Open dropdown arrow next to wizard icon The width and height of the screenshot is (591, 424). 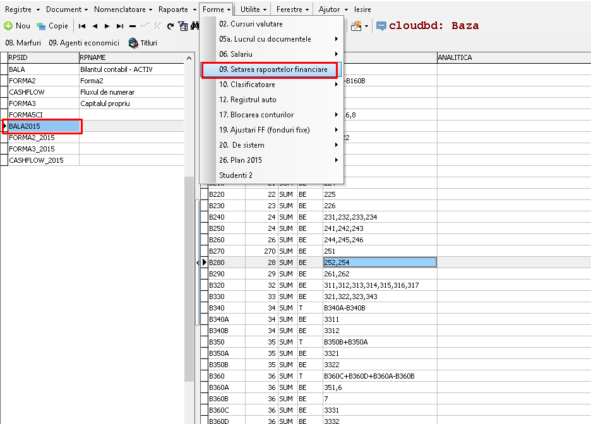point(366,26)
